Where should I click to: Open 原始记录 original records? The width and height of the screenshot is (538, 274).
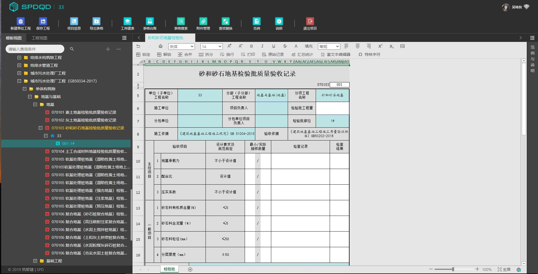(273, 54)
